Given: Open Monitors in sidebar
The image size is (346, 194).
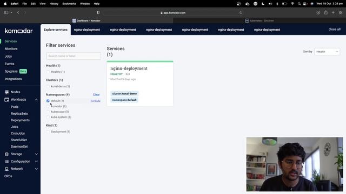Looking at the screenshot, I should click(x=11, y=49).
